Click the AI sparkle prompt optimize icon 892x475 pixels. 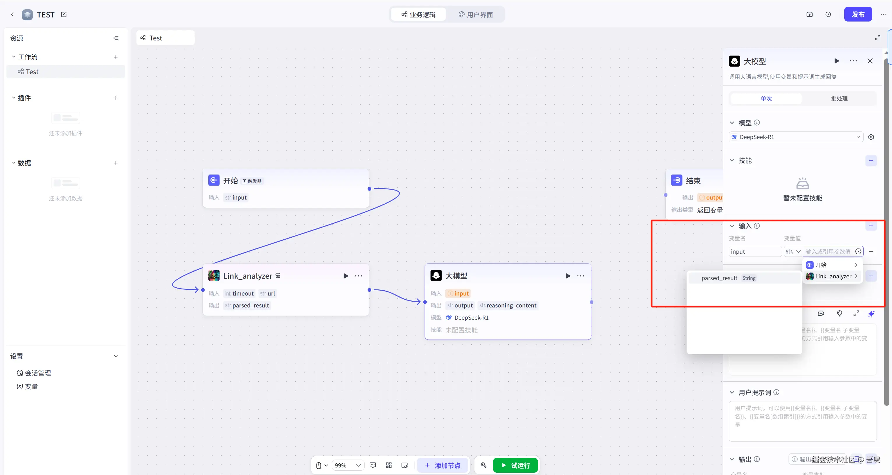click(x=871, y=314)
